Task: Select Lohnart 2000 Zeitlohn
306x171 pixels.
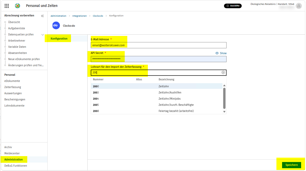Action: [x=157, y=86]
